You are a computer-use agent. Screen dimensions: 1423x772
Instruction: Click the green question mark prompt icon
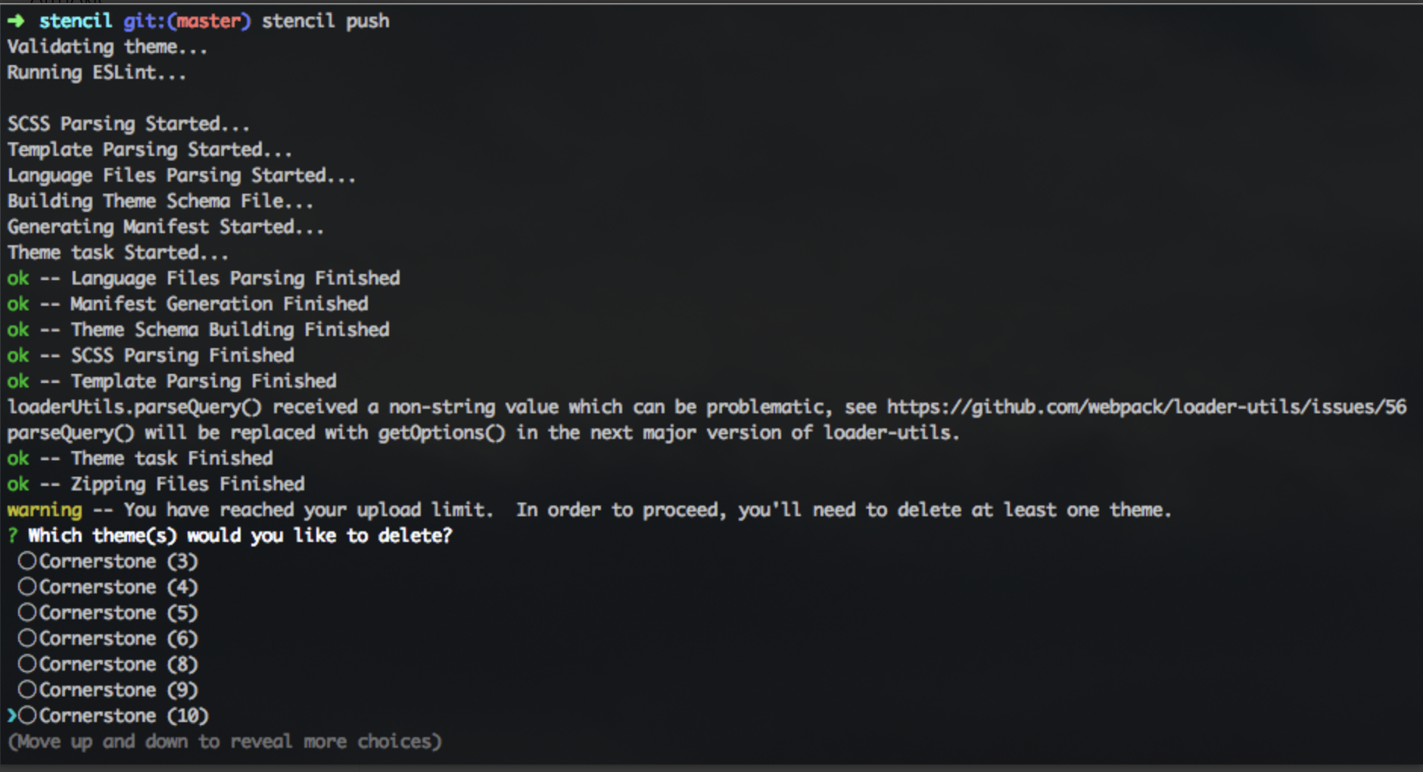(x=12, y=536)
